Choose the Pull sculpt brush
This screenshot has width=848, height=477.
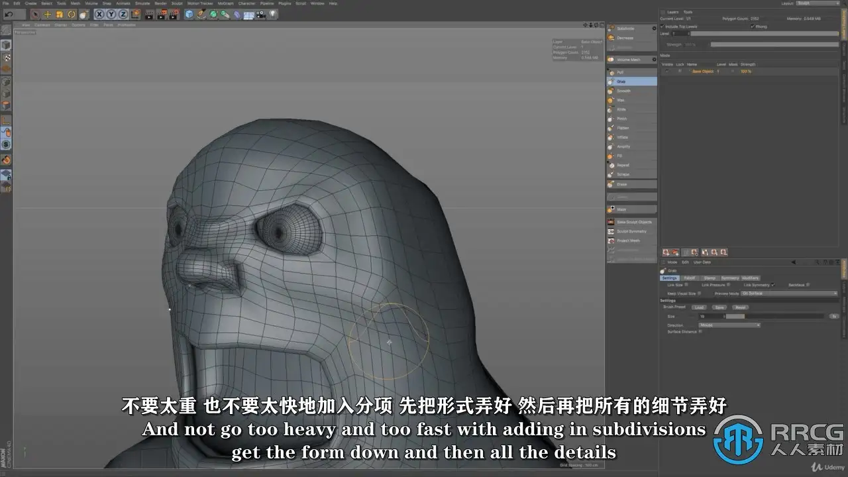click(x=620, y=72)
